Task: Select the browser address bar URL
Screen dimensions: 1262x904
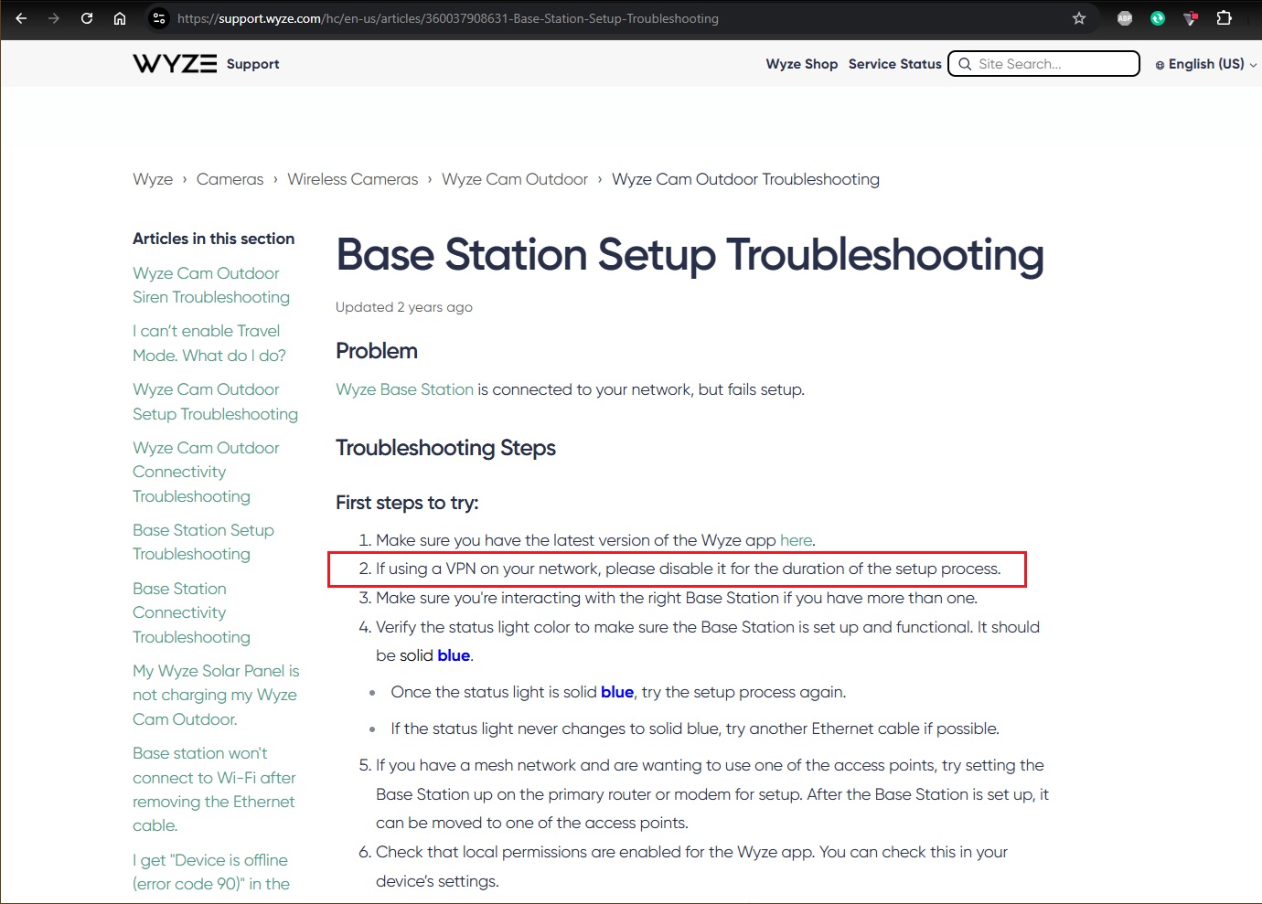Action: [x=448, y=18]
